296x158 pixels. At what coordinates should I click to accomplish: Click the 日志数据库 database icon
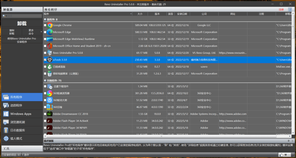coord(6,130)
